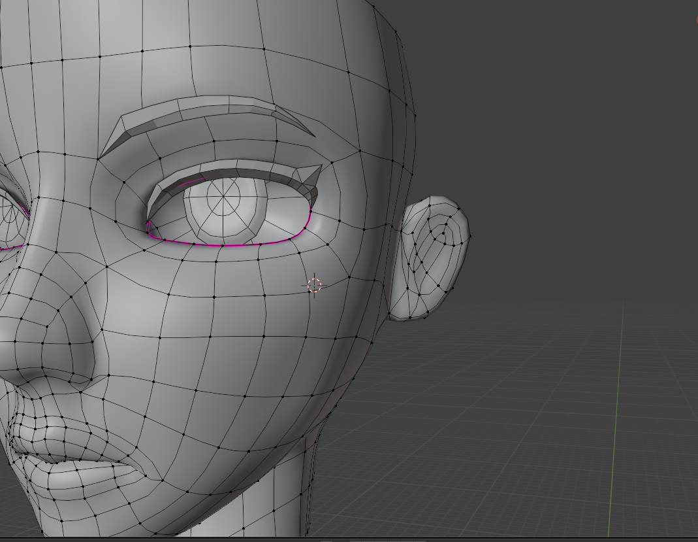
Task: Select the center pole vertex of the eyeball
Action: (223, 195)
